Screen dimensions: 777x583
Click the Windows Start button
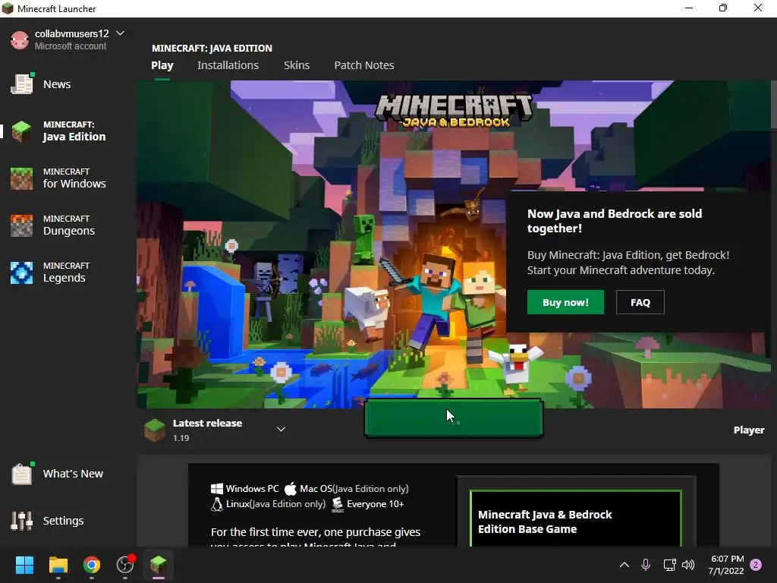click(x=24, y=565)
